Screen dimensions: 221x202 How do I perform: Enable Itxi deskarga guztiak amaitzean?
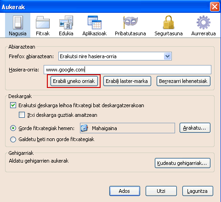(22, 115)
